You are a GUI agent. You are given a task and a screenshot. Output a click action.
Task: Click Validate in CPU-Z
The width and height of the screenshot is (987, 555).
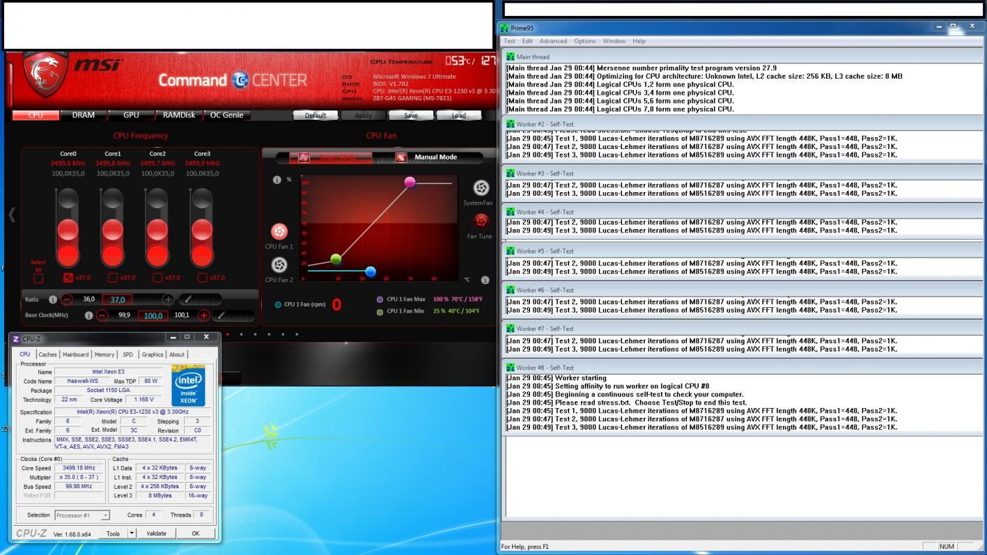pos(156,533)
